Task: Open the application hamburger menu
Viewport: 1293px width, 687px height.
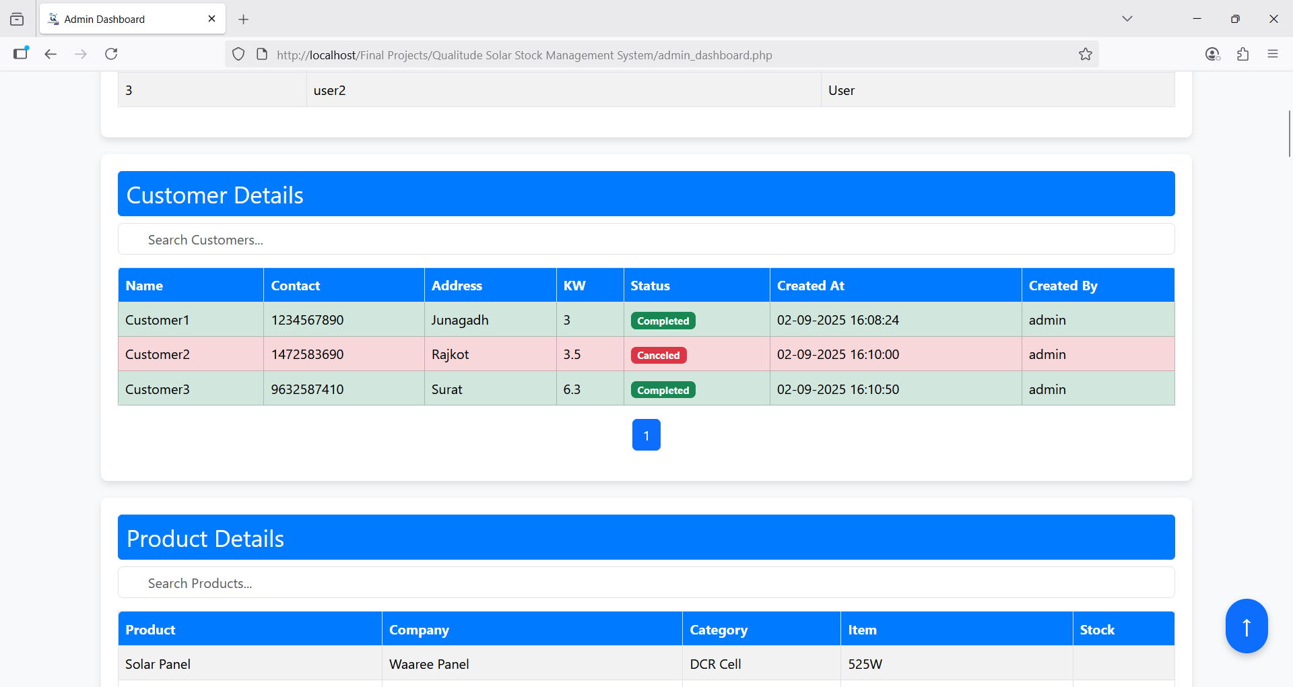Action: point(1272,54)
